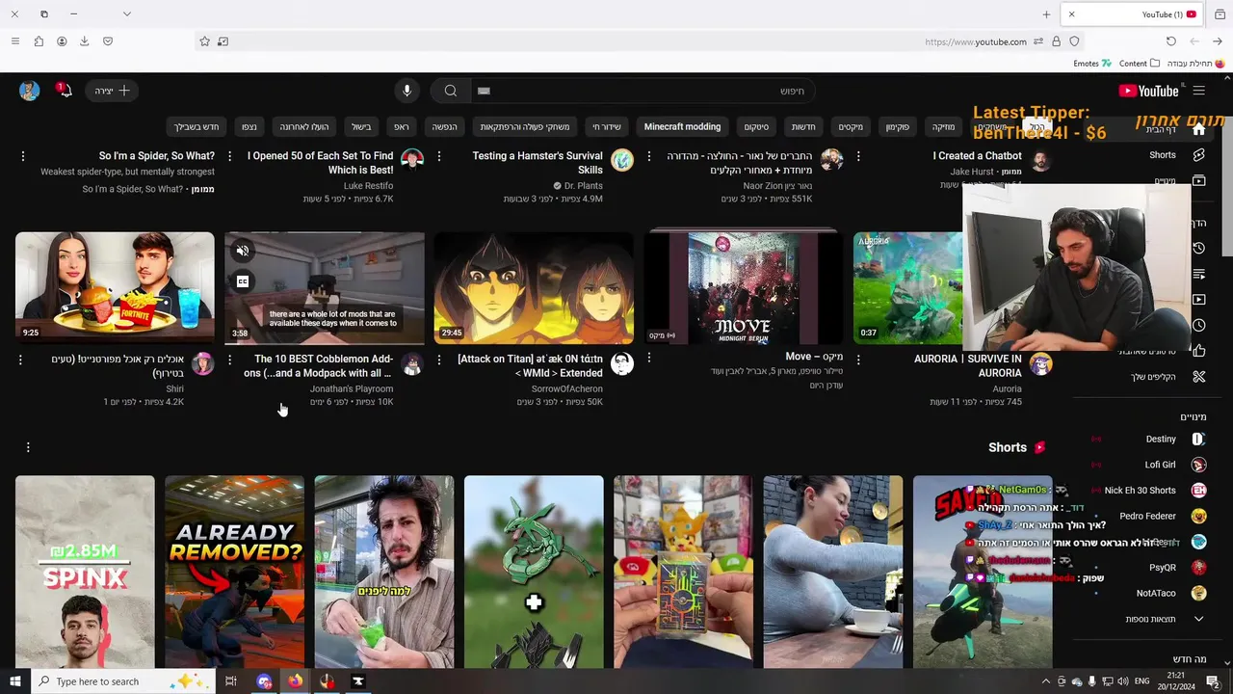Reload the YouTube page
1233x694 pixels.
pyautogui.click(x=1170, y=41)
